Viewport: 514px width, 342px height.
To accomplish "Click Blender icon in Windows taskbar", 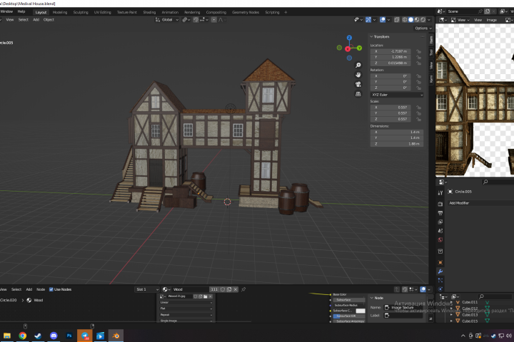I will [x=116, y=336].
